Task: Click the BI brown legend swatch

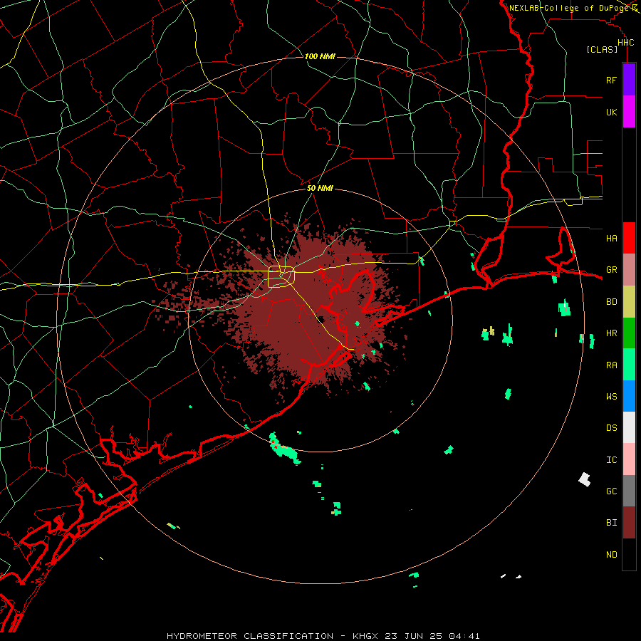Action: click(x=629, y=523)
